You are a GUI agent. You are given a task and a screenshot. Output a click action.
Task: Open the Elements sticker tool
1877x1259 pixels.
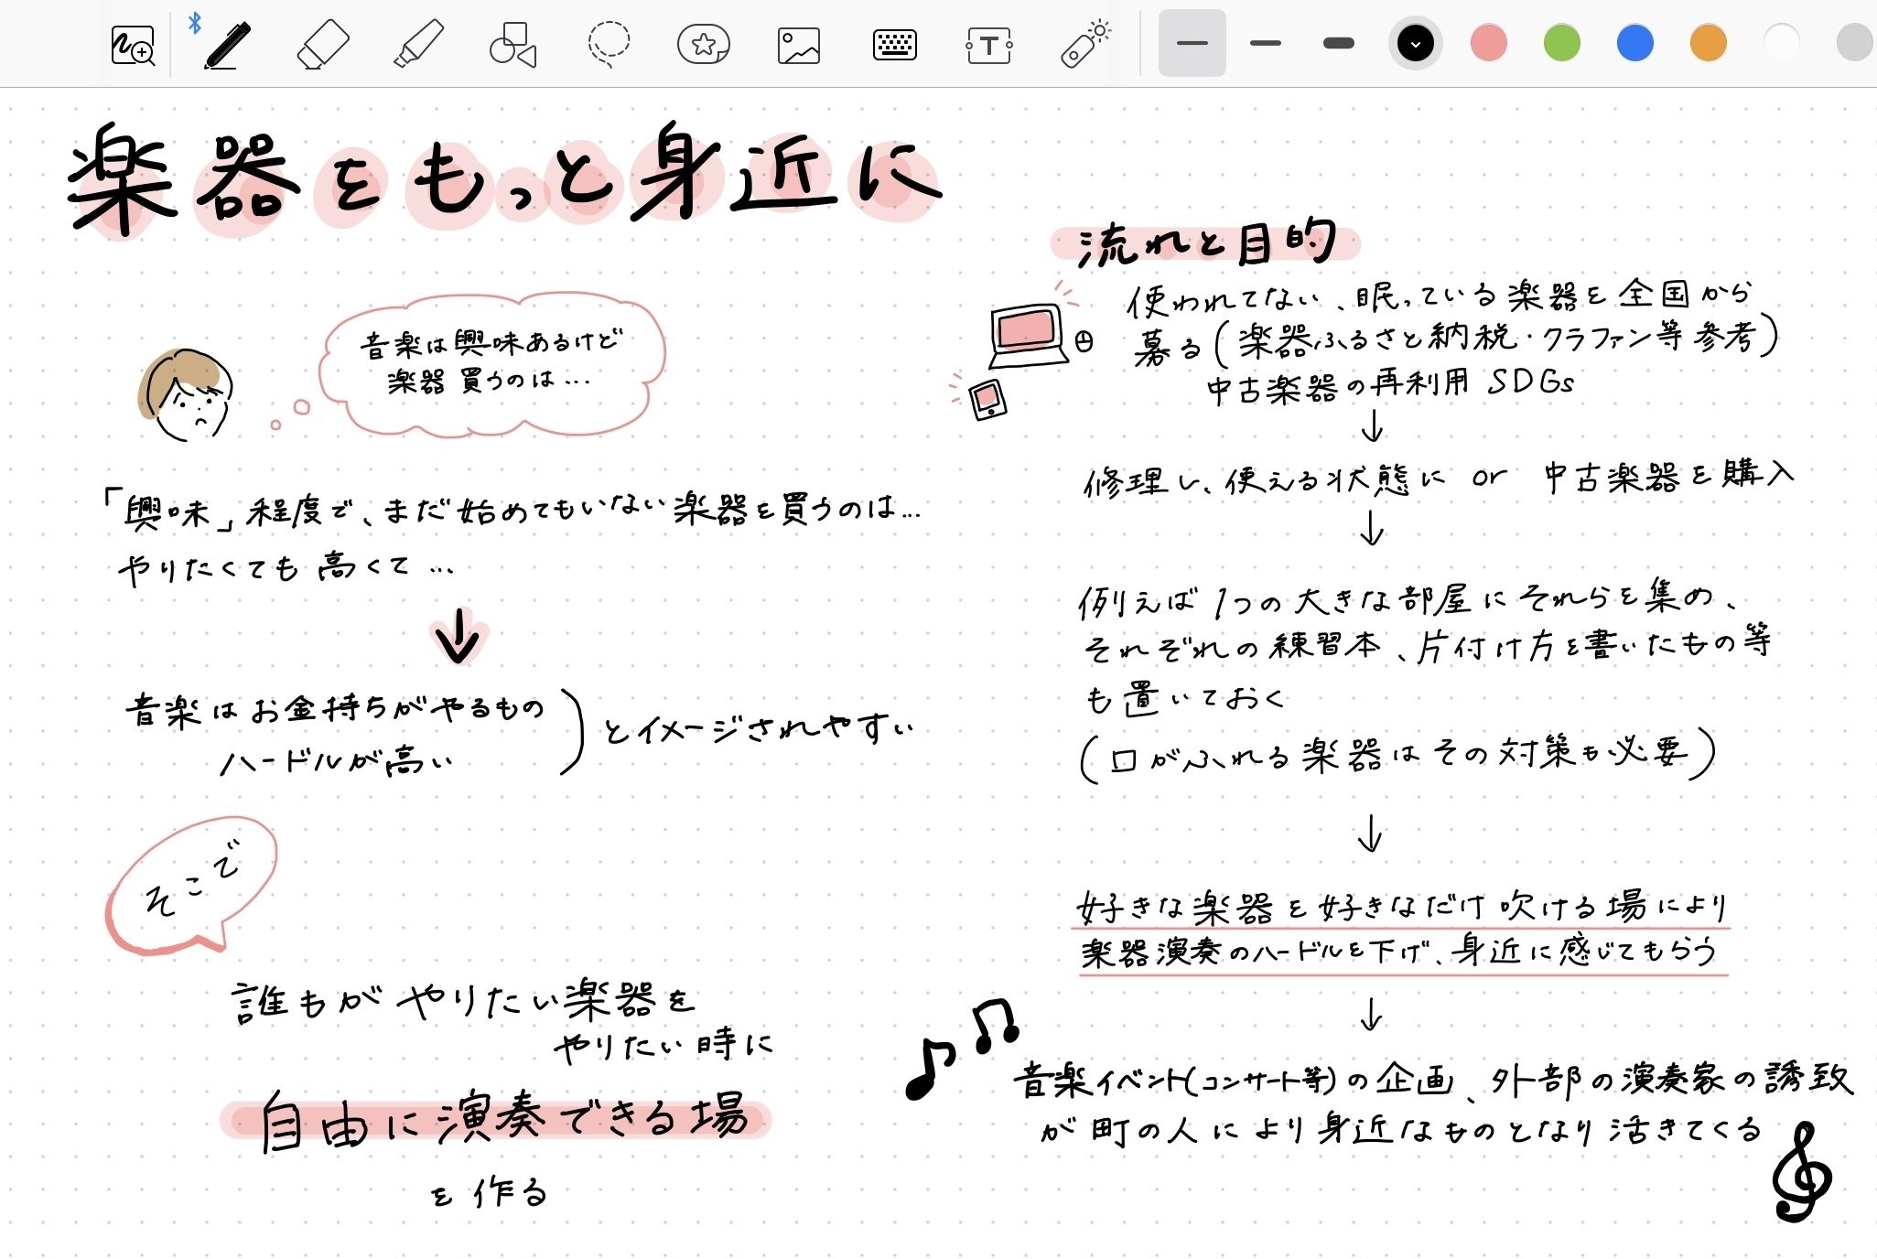point(703,44)
